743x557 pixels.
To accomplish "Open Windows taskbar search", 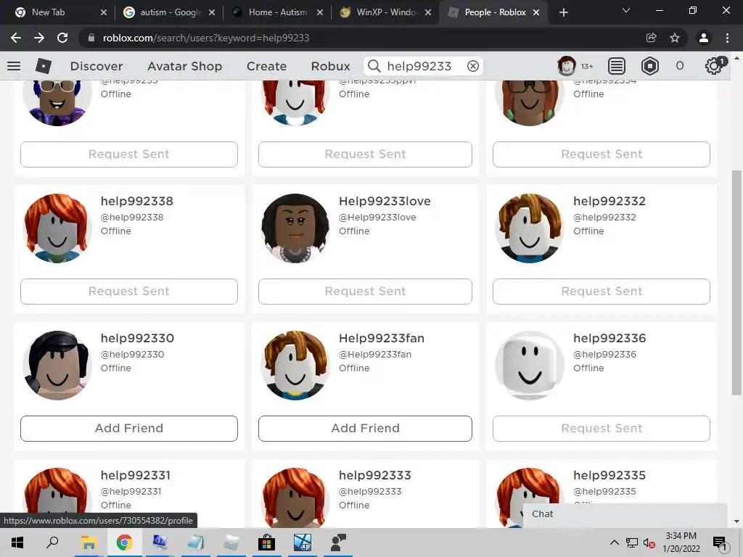I will 52,542.
